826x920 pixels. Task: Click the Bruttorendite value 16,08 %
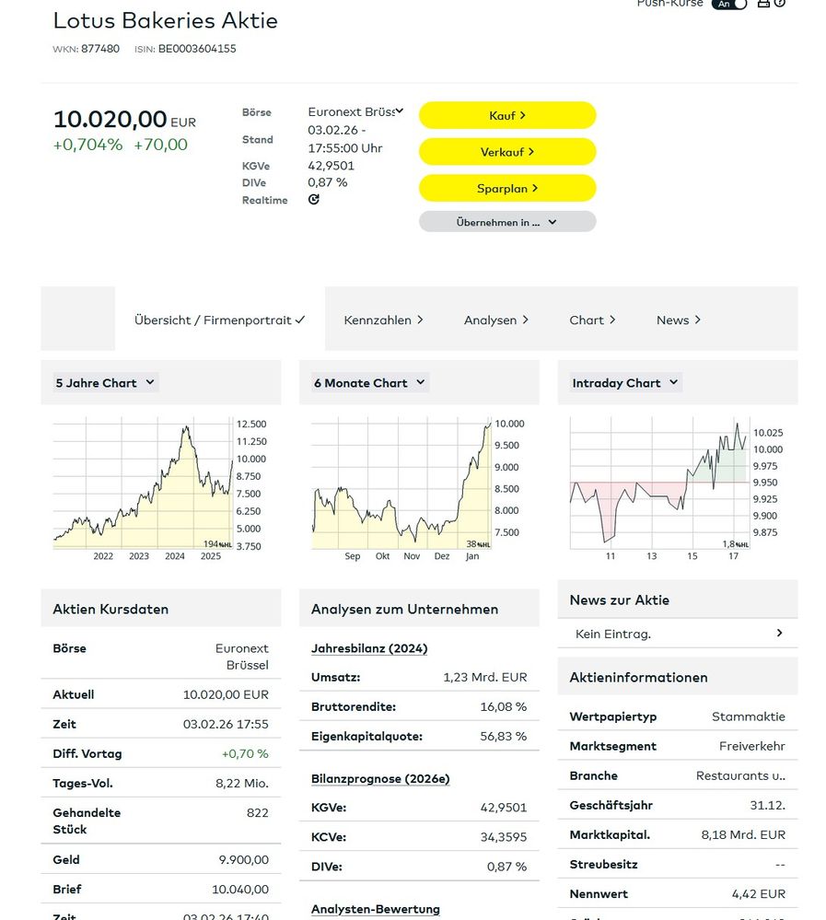504,706
